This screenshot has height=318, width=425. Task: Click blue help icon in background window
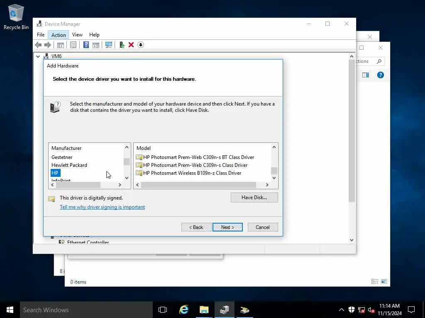tap(381, 75)
